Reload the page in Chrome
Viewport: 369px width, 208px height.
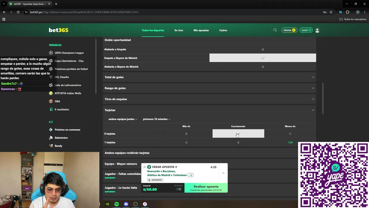click(x=18, y=12)
